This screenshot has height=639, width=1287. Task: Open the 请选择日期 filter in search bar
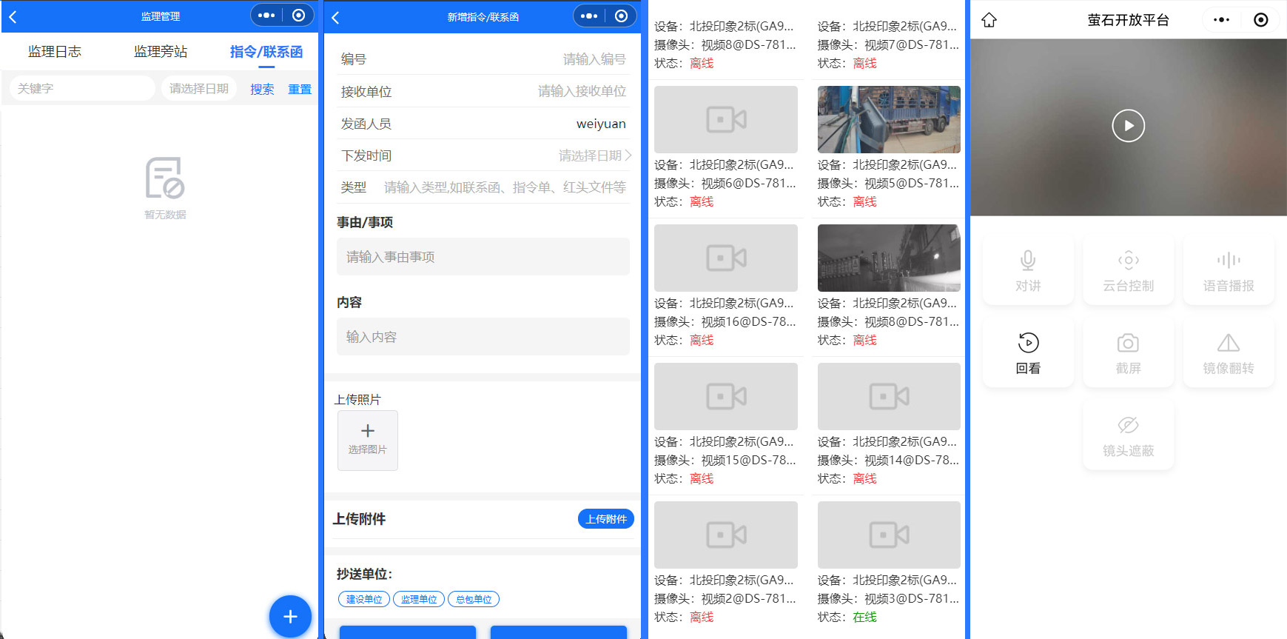tap(198, 89)
